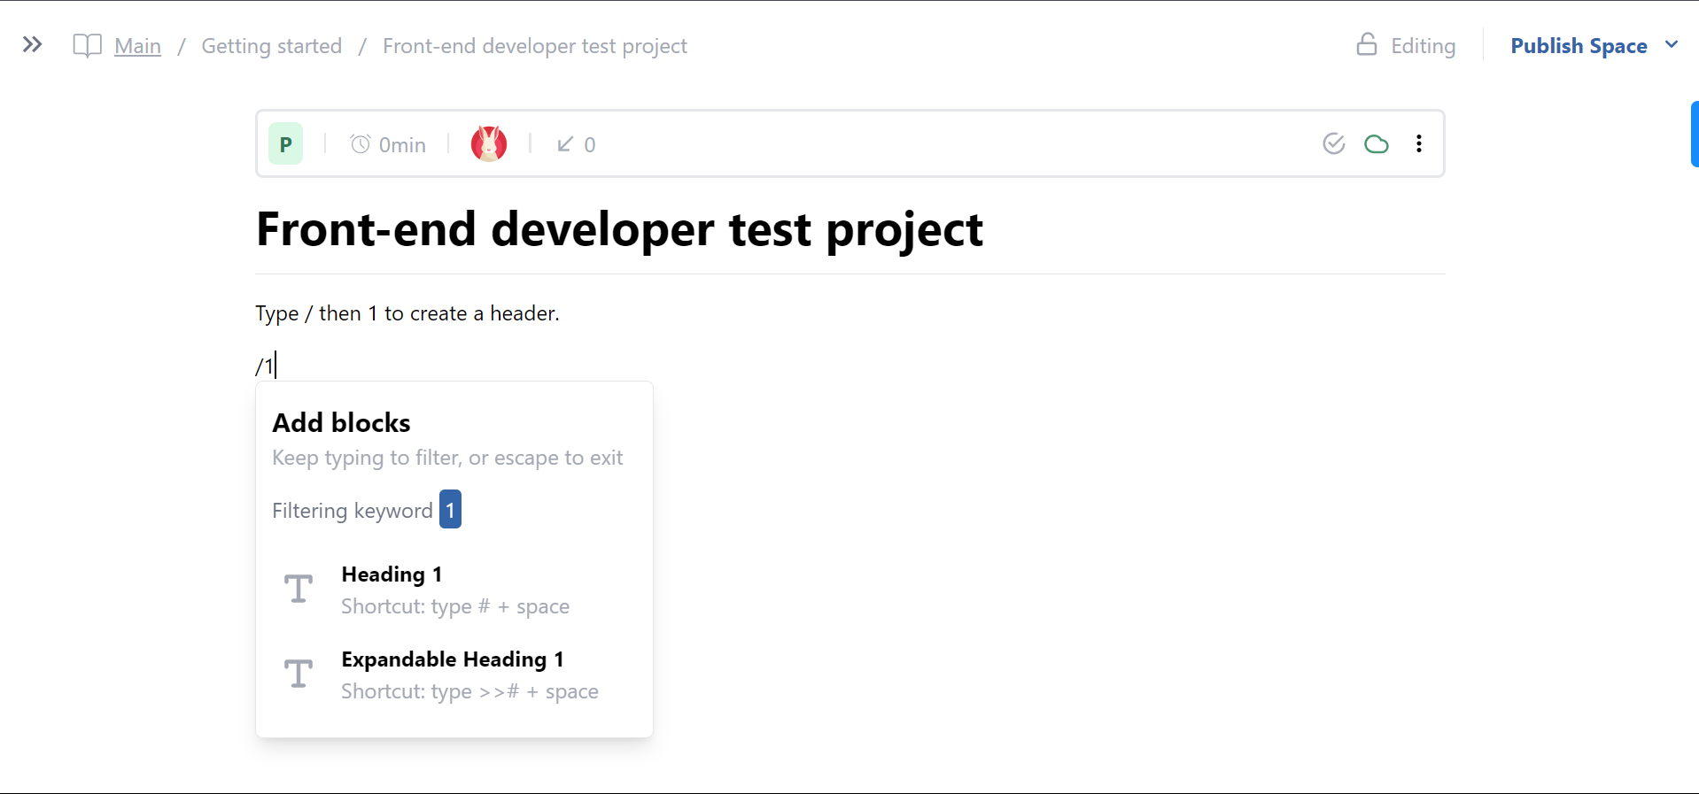Click the unlock padlock icon
Screen dimensions: 1699x794
click(1367, 44)
